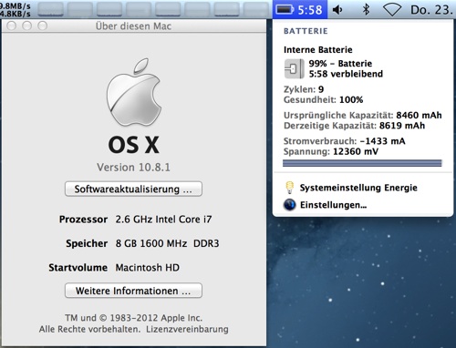Image resolution: width=456 pixels, height=348 pixels.
Task: Click 'Ursprüngliche Kapazität: 8460 mAh' line
Action: 363,115
